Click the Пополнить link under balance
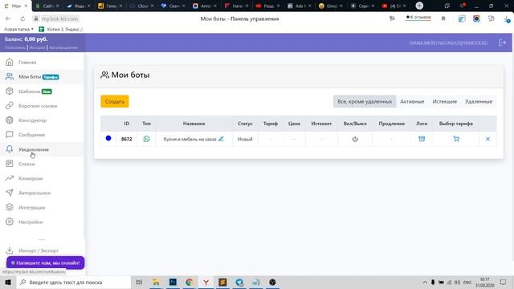514x289 pixels. click(x=15, y=47)
